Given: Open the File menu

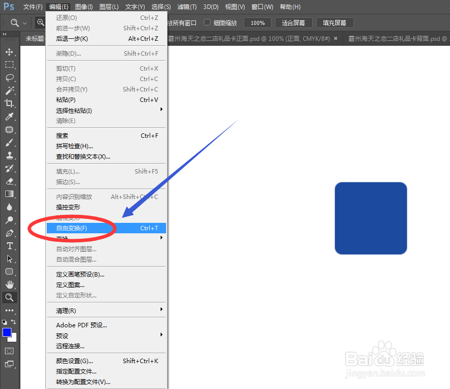Looking at the screenshot, I should click(x=33, y=7).
